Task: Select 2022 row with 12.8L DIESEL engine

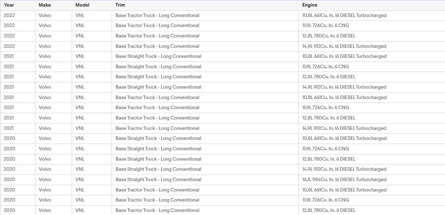Action: [222, 36]
